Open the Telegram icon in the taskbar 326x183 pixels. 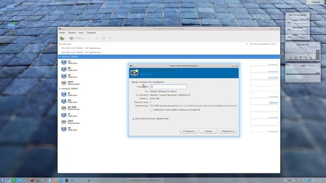pyautogui.click(x=61, y=180)
